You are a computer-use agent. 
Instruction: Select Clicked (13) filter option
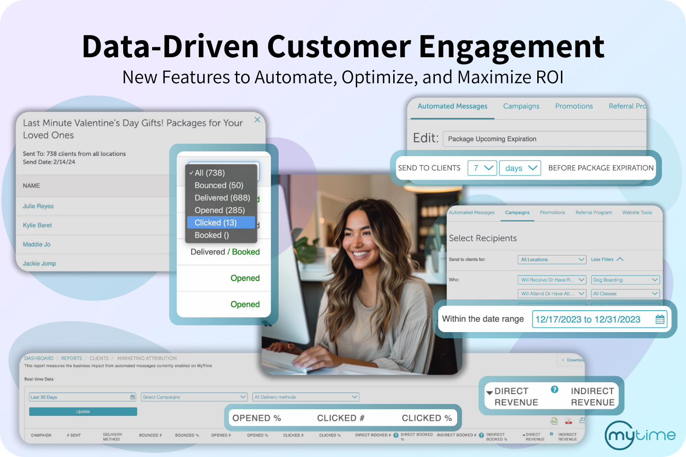click(221, 223)
